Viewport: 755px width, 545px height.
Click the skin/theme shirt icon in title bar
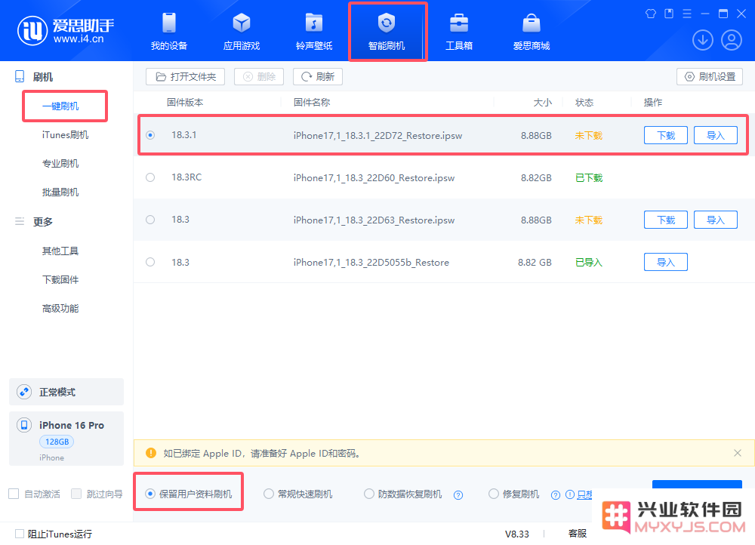651,14
